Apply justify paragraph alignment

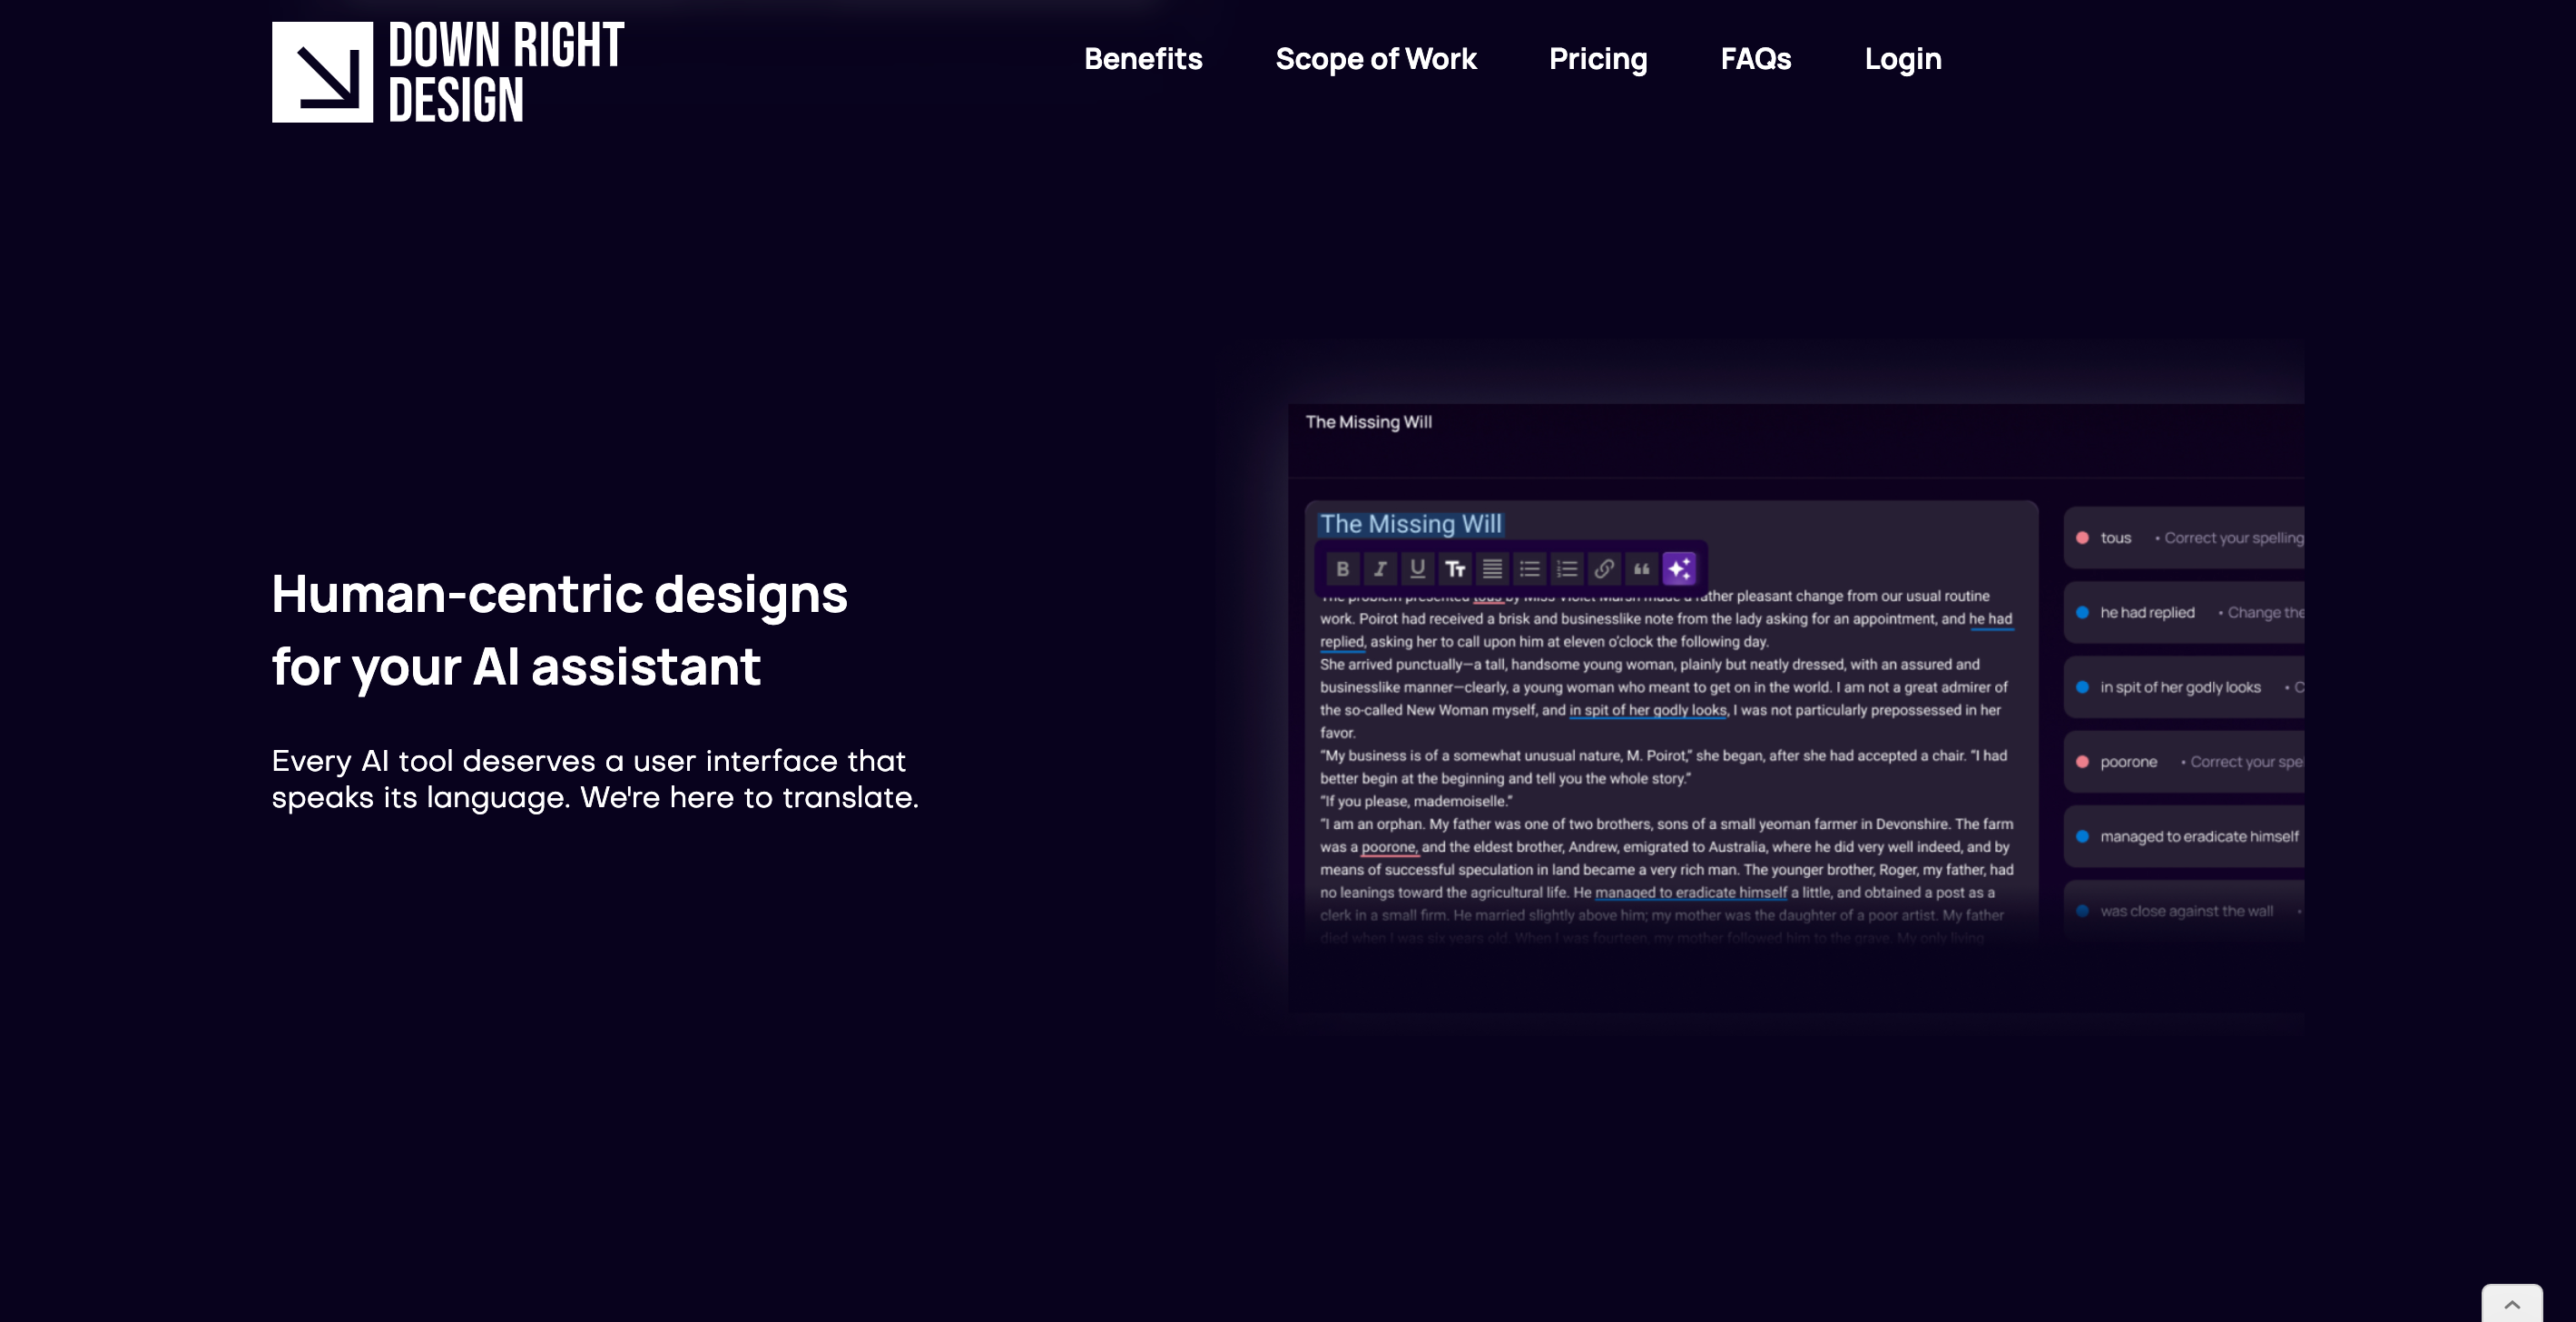[1492, 569]
